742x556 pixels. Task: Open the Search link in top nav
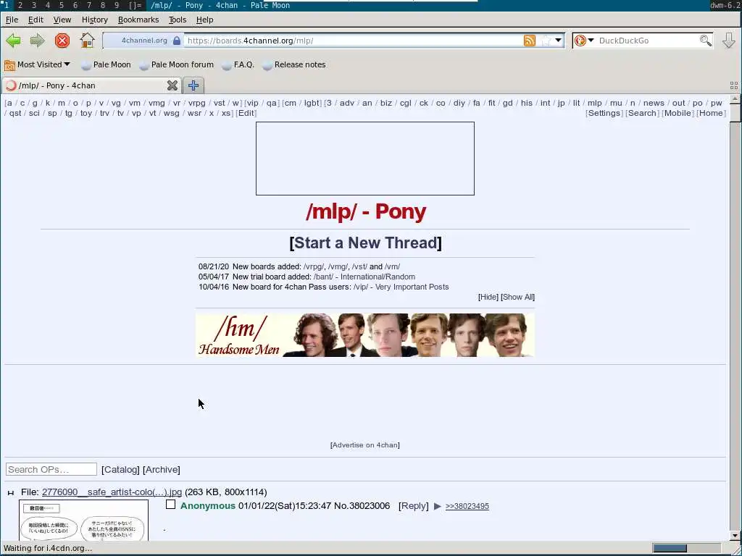pos(642,113)
